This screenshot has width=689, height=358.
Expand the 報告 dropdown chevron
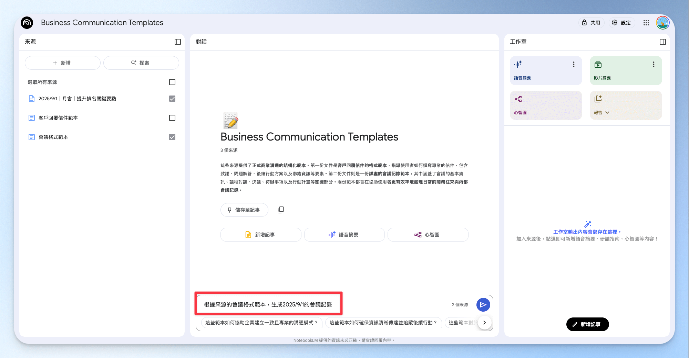point(607,113)
